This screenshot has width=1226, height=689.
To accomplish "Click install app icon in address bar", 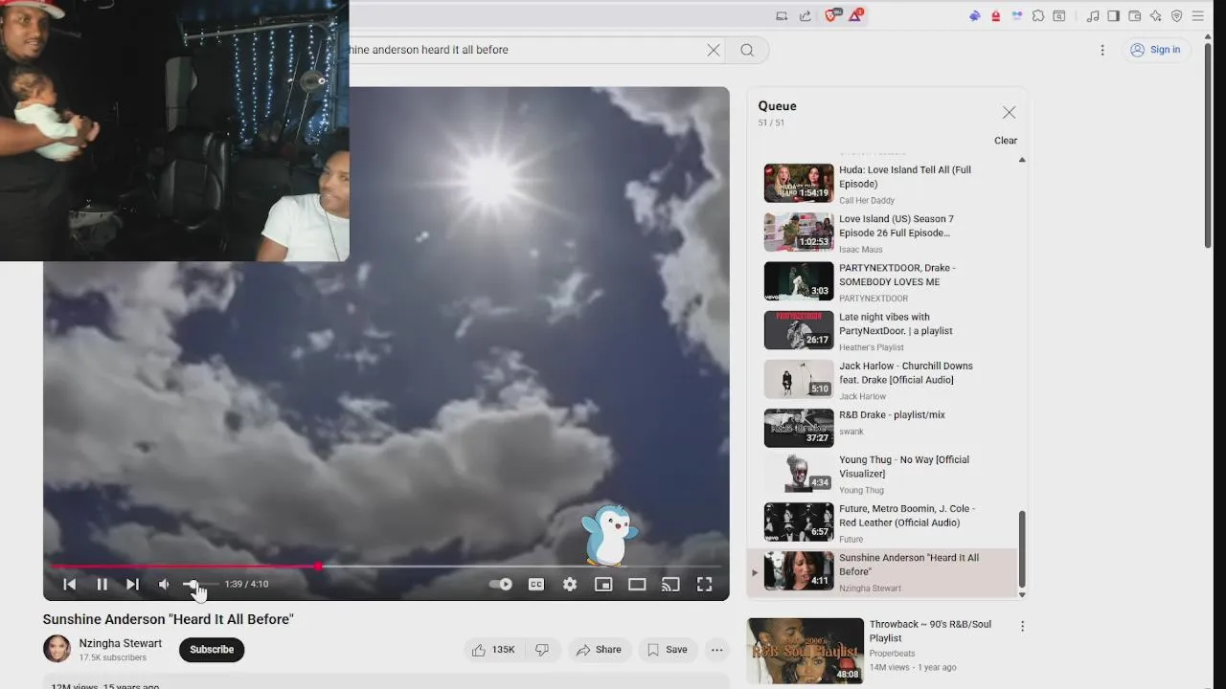I will (x=782, y=15).
